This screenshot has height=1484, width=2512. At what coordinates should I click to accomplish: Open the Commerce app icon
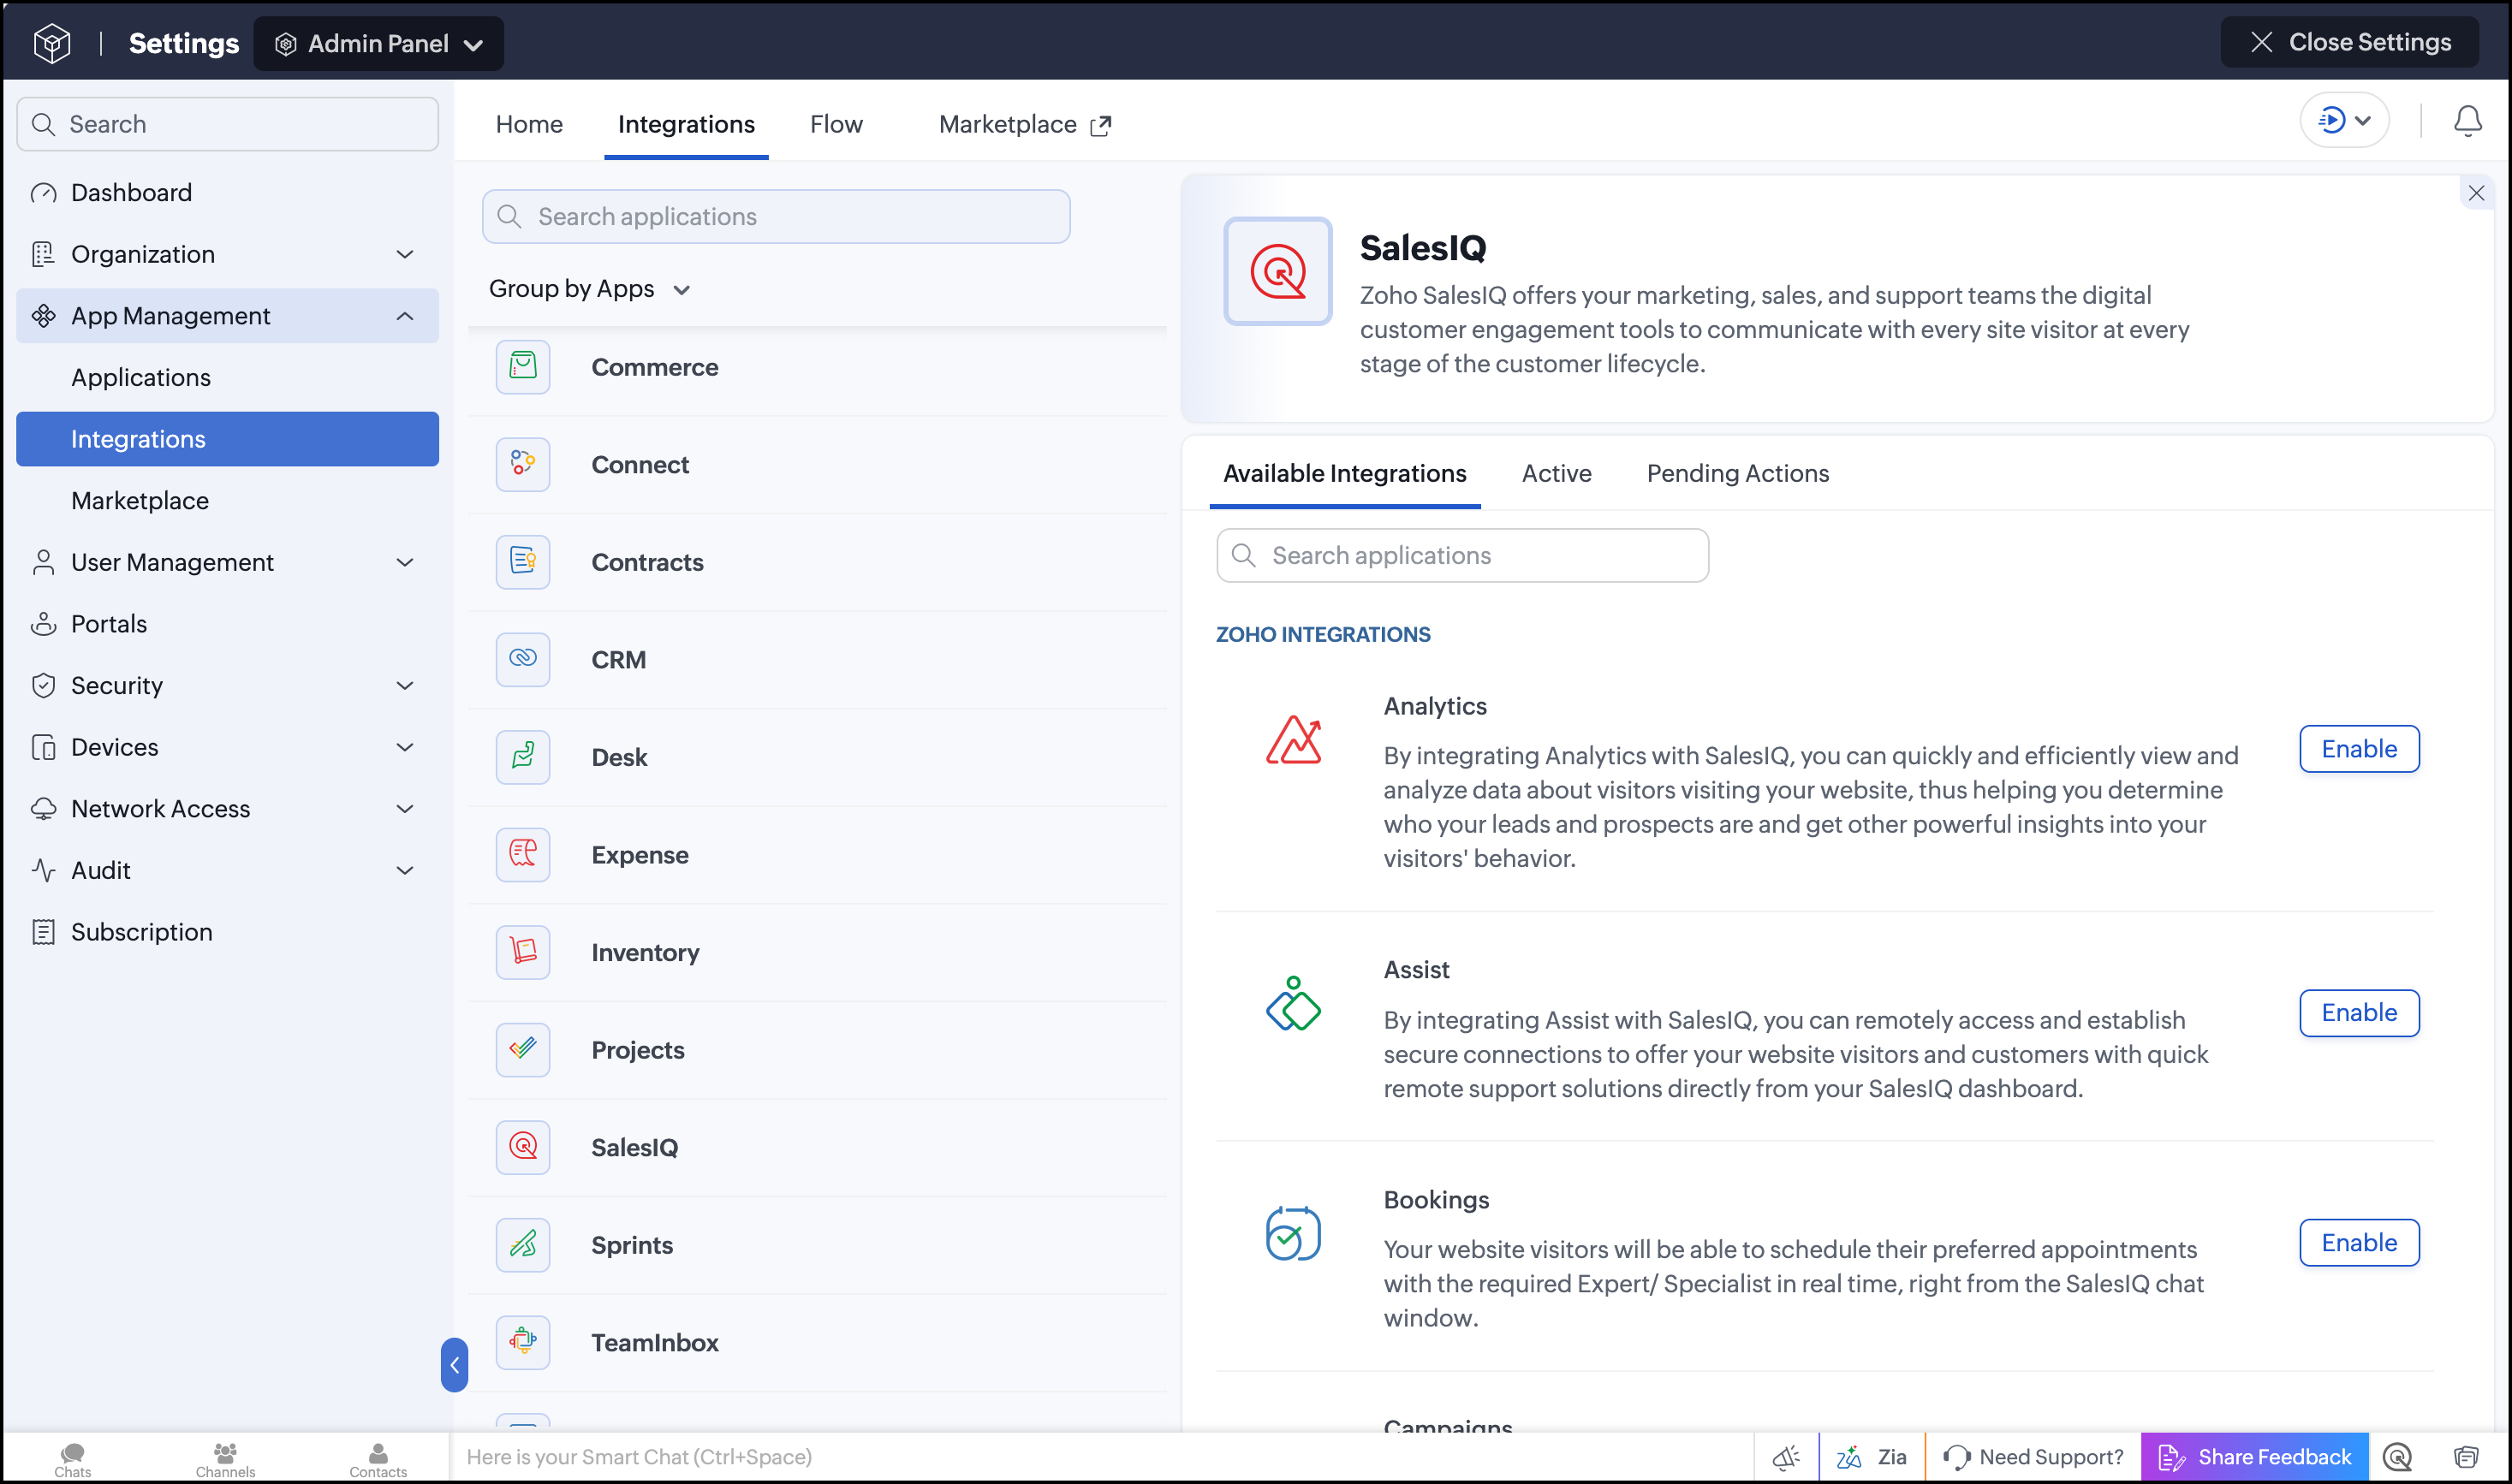pyautogui.click(x=522, y=367)
